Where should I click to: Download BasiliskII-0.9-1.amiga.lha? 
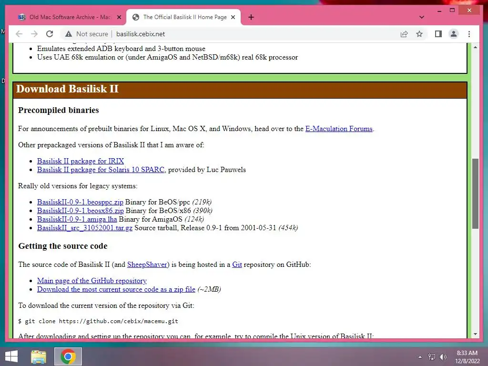pos(77,219)
